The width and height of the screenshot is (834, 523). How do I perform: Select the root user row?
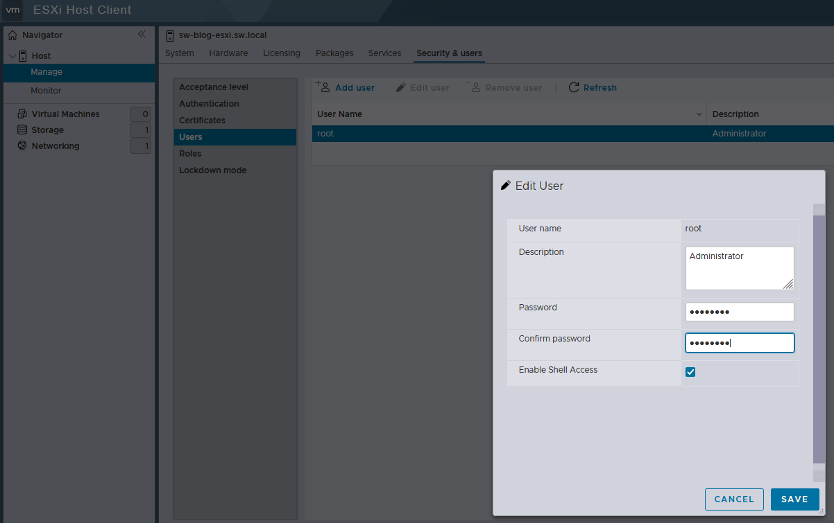pos(573,134)
